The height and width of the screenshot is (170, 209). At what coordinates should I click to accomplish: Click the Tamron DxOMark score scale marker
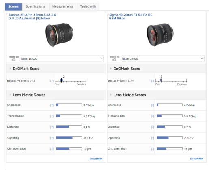coord(62,80)
